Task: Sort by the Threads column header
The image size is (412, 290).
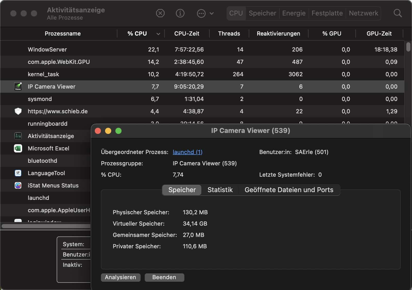Action: pyautogui.click(x=229, y=34)
